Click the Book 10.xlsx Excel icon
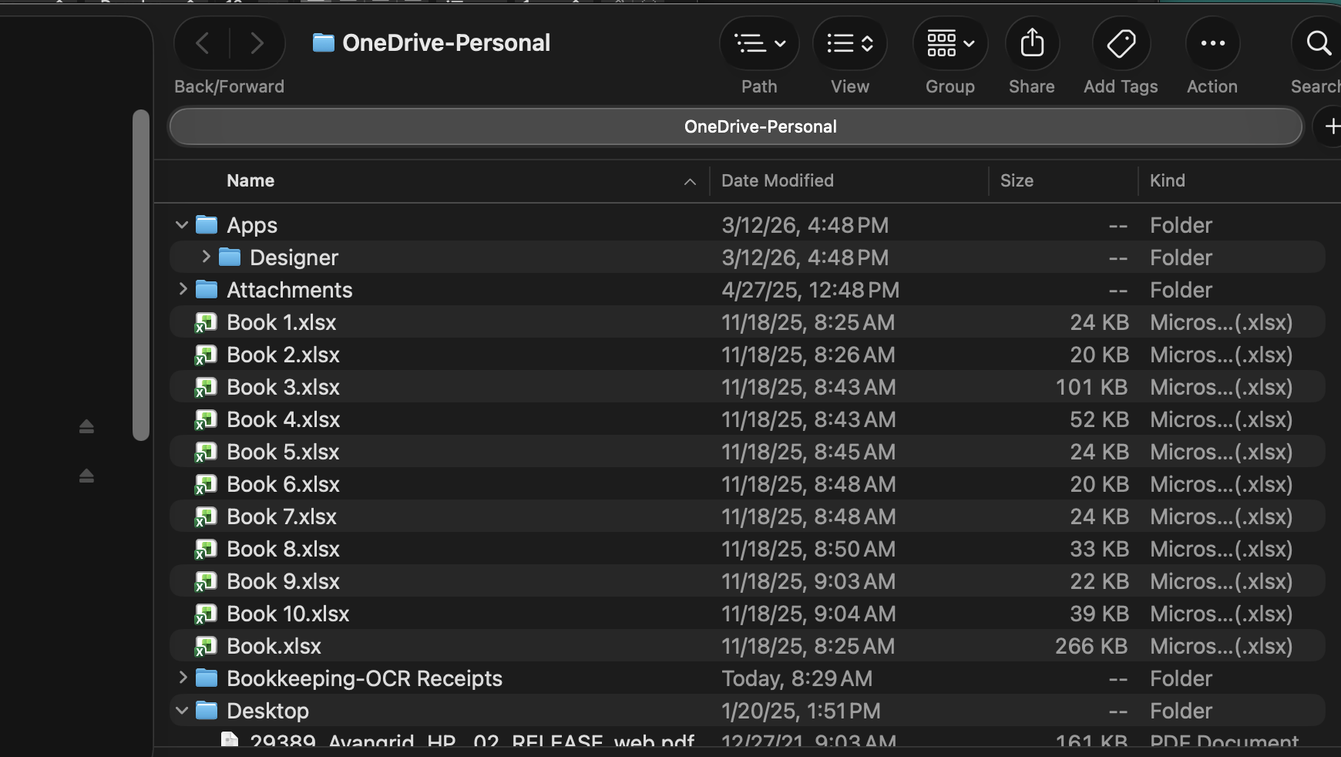The image size is (1341, 757). (206, 614)
